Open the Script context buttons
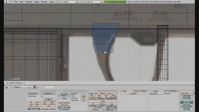This screenshot has width=199, height=112. click(25, 87)
